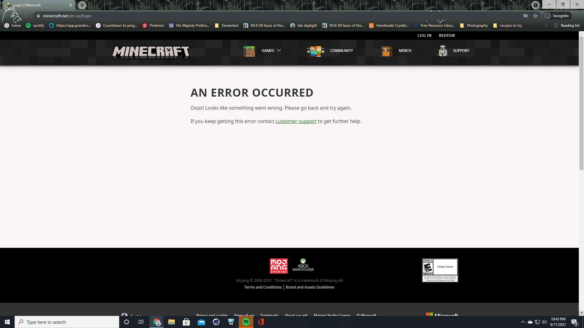This screenshot has width=584, height=328.
Task: Click the grass block Games icon
Action: (x=249, y=51)
